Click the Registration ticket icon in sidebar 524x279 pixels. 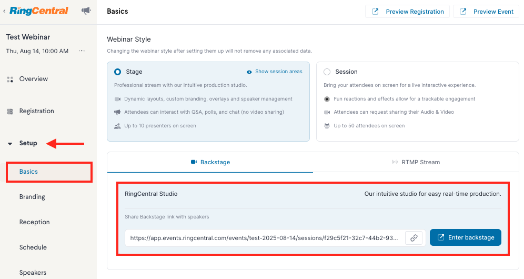pyautogui.click(x=10, y=112)
